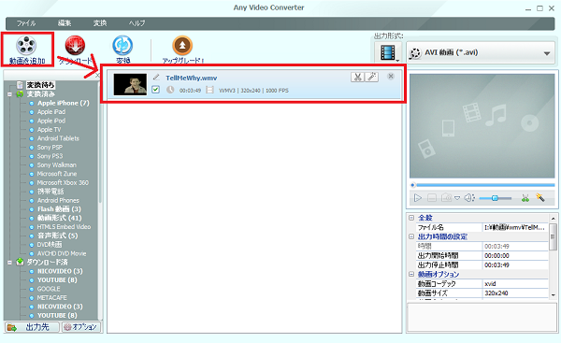Screen dimensions: 561x343
Task: Click the wand effects icon under the preview
Action: tap(539, 197)
